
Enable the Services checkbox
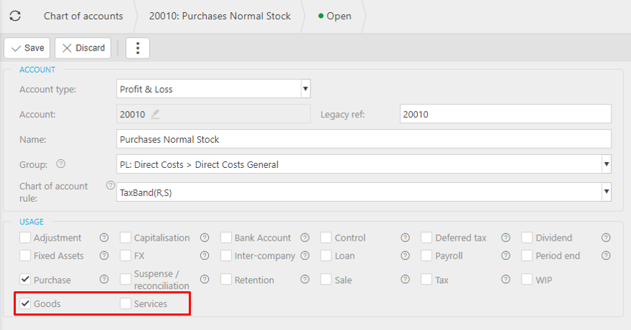[126, 304]
